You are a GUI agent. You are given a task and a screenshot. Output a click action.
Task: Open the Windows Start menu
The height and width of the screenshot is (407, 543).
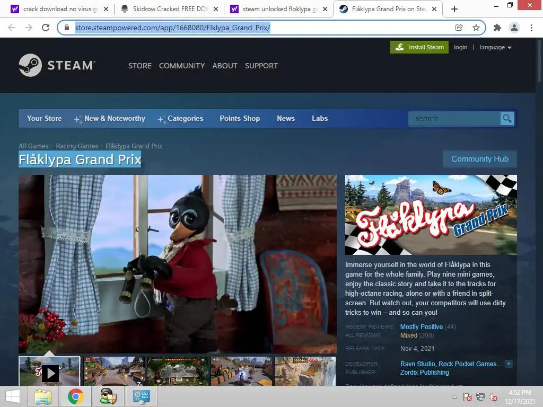click(x=13, y=396)
